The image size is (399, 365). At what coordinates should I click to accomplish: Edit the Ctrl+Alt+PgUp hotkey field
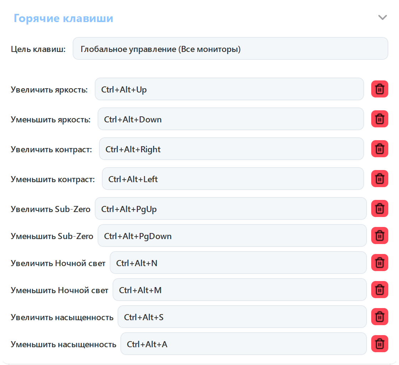pos(231,208)
